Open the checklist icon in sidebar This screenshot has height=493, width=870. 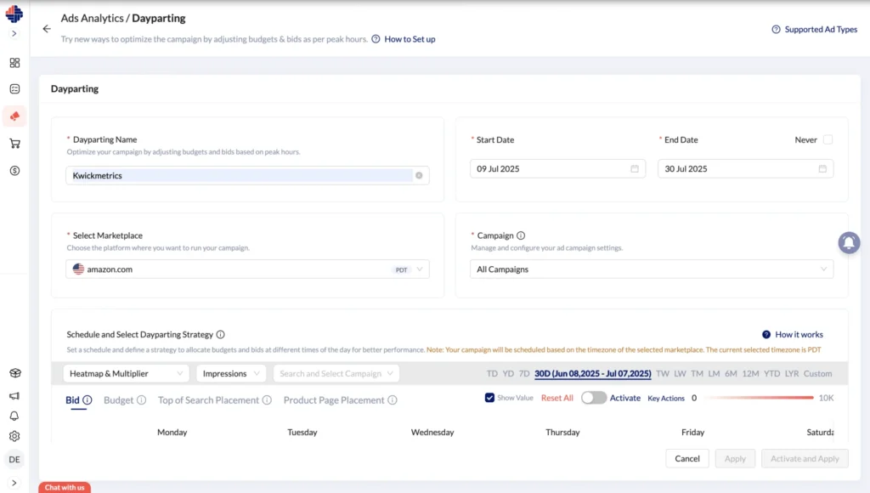(x=15, y=89)
